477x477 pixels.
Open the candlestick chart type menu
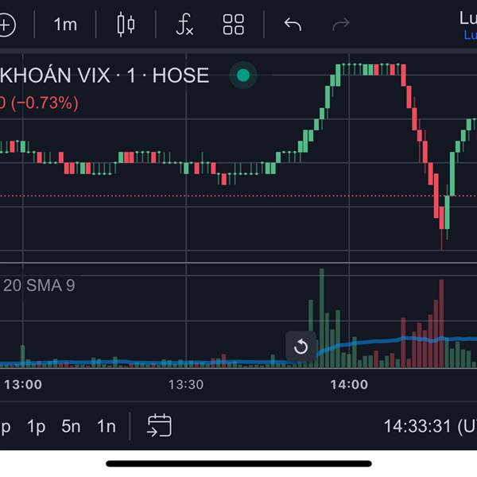[126, 25]
